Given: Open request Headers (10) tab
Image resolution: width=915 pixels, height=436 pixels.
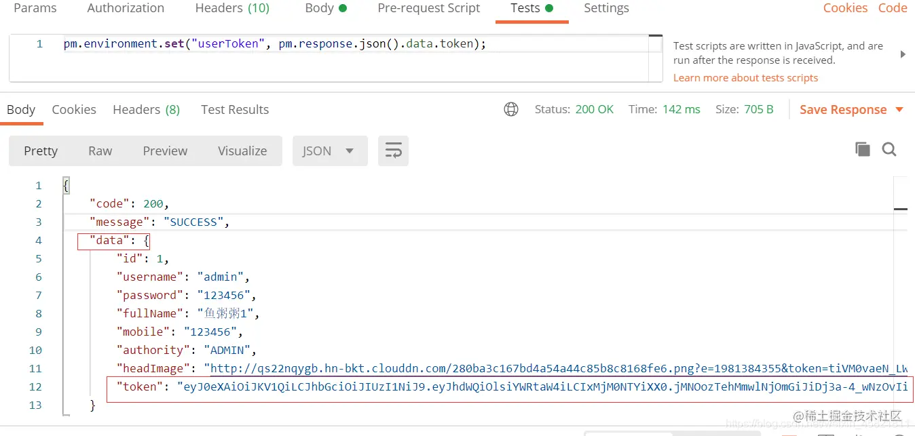Looking at the screenshot, I should tap(232, 8).
